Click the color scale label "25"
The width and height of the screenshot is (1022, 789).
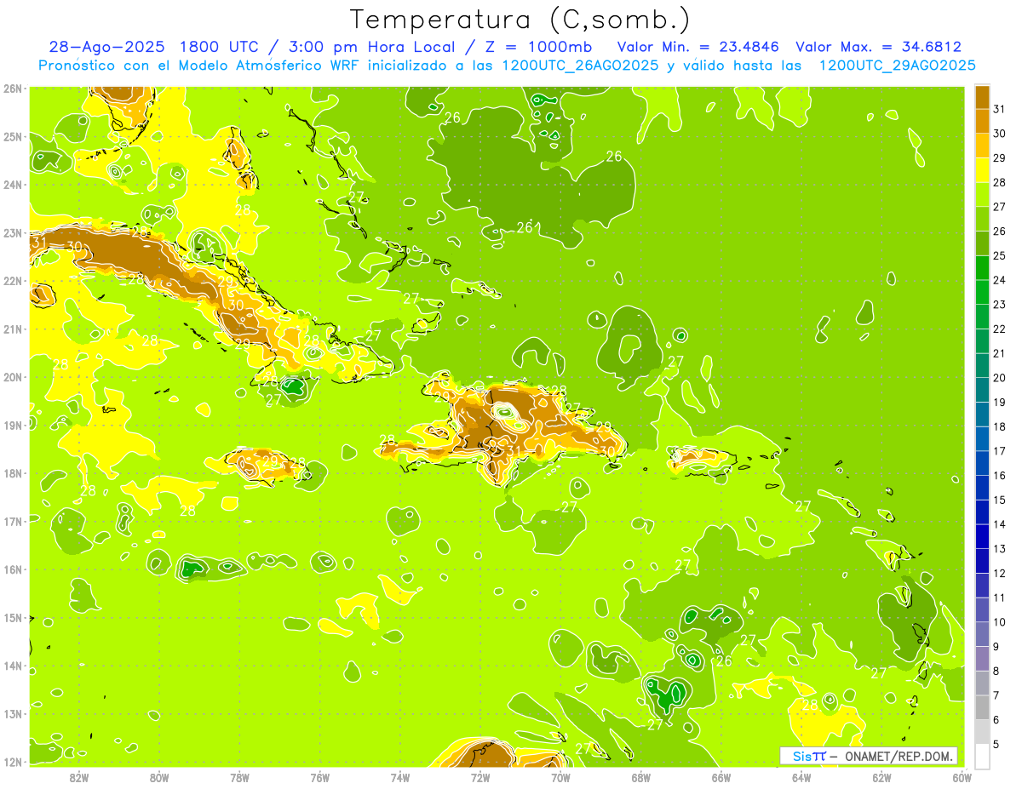tap(1000, 255)
